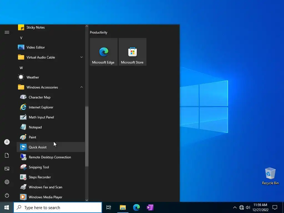Open Notepad icon
This screenshot has width=284, height=213.
pyautogui.click(x=23, y=127)
